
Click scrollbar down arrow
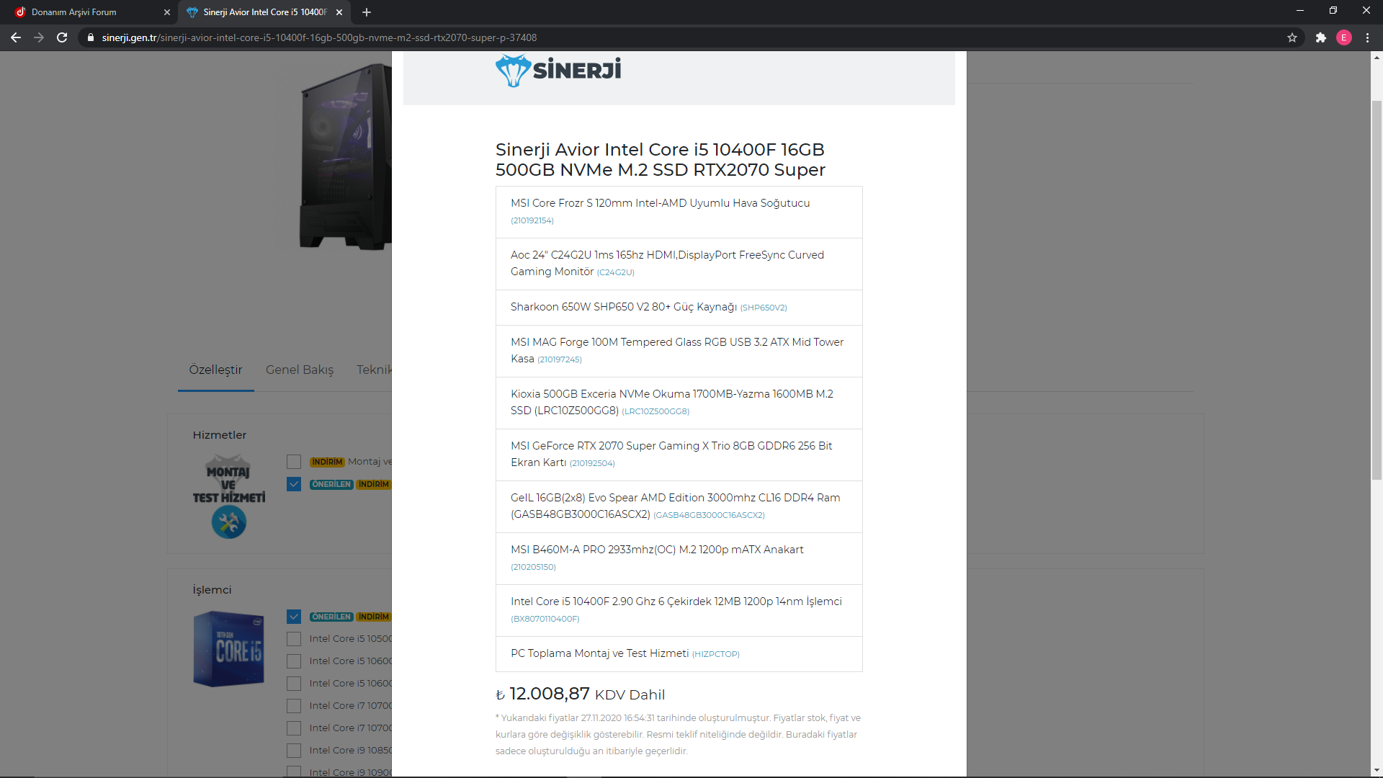pos(1377,771)
